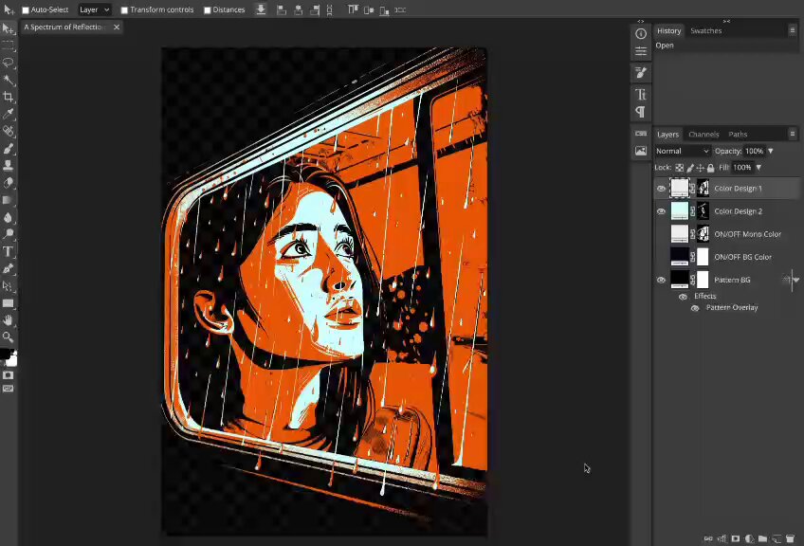Select the Brush tool
Screen dimensions: 804x546
[9, 149]
